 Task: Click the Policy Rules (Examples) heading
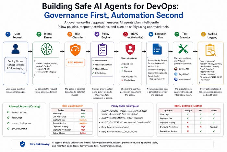[125, 106]
